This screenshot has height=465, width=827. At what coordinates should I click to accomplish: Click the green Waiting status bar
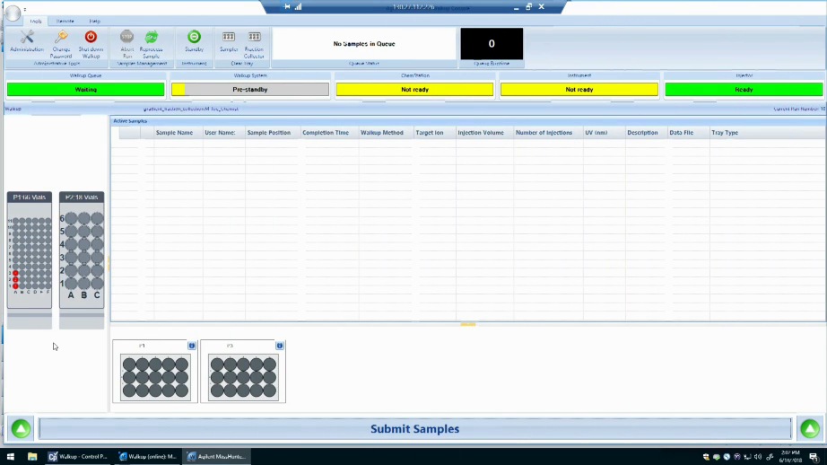pos(86,90)
